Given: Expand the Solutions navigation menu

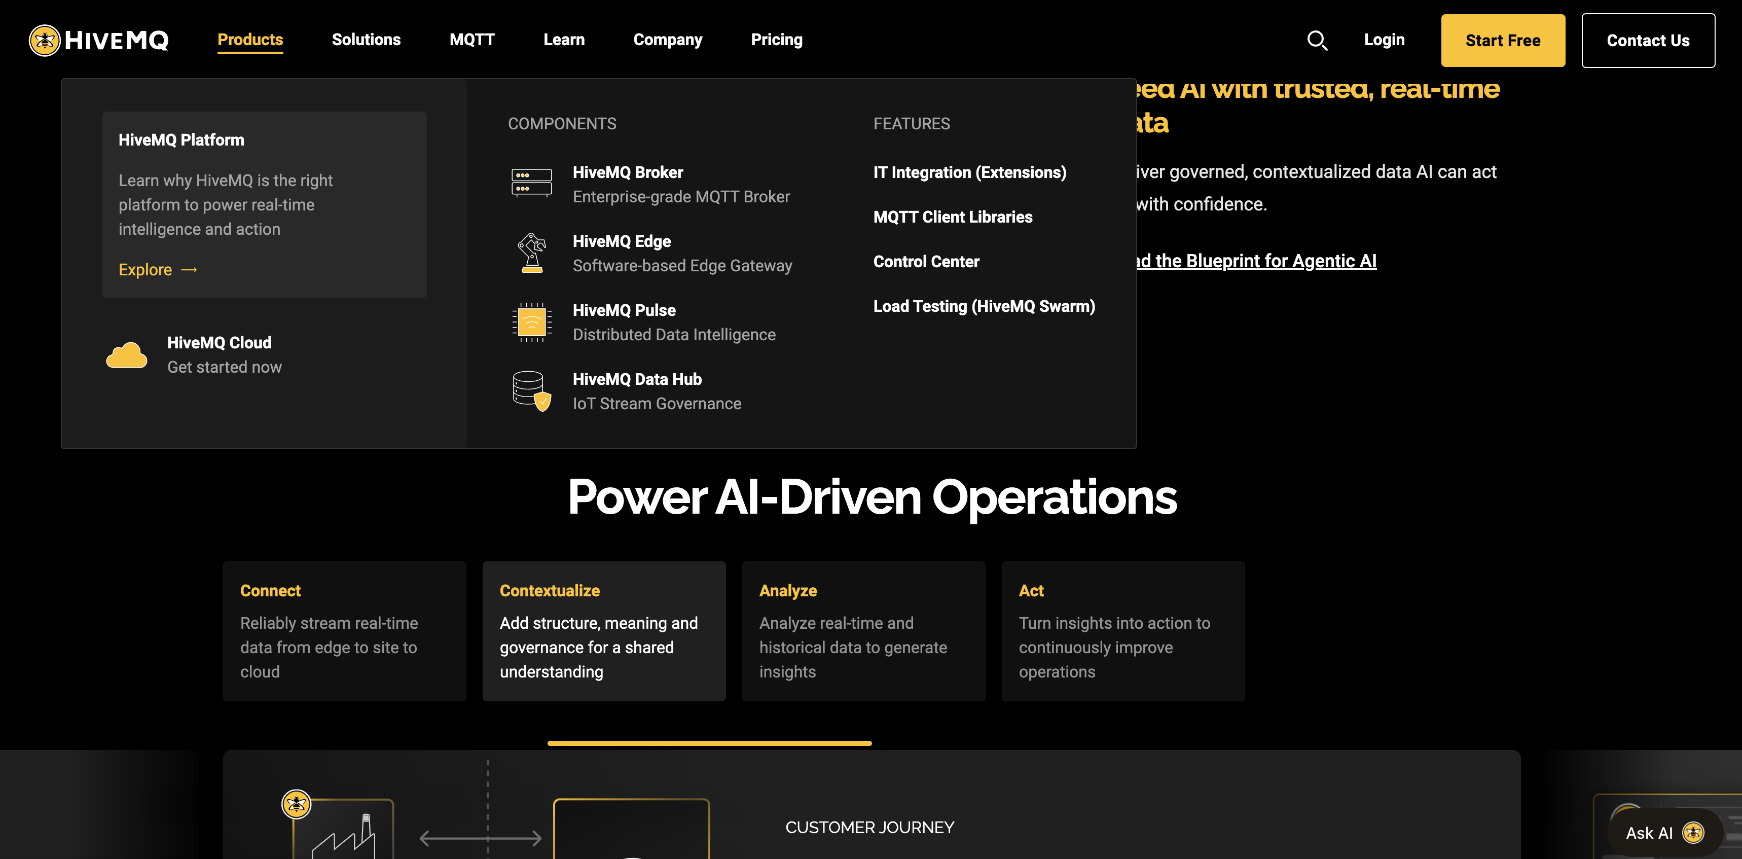Looking at the screenshot, I should 366,40.
